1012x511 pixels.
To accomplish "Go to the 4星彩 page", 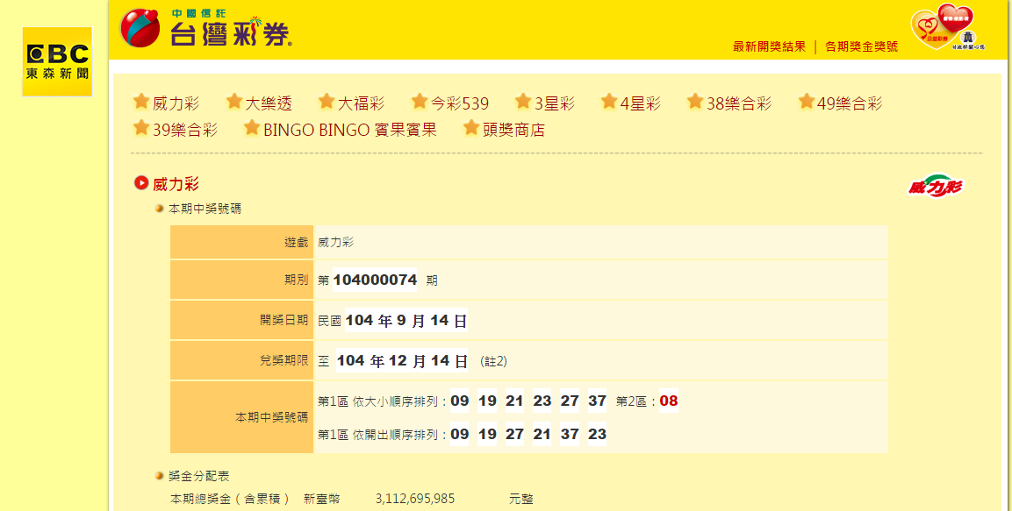I will tap(640, 103).
